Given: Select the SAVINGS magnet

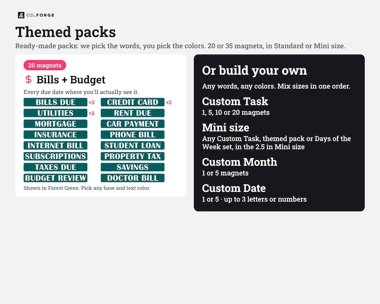Looking at the screenshot, I should click(133, 167).
